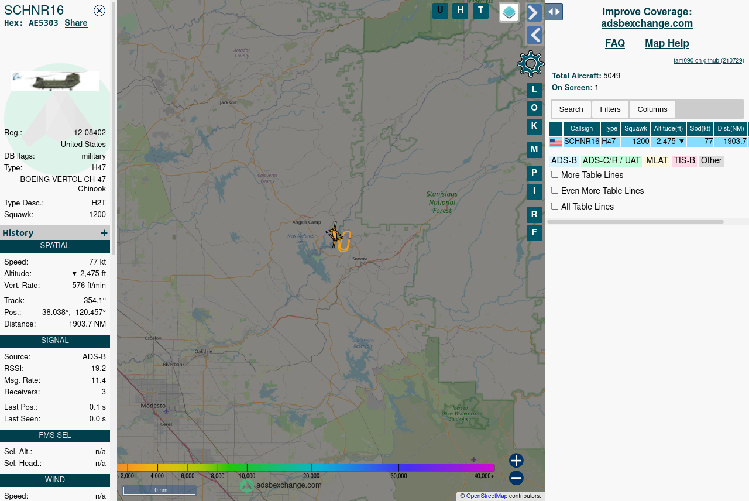Click the US flag in table row

click(556, 142)
